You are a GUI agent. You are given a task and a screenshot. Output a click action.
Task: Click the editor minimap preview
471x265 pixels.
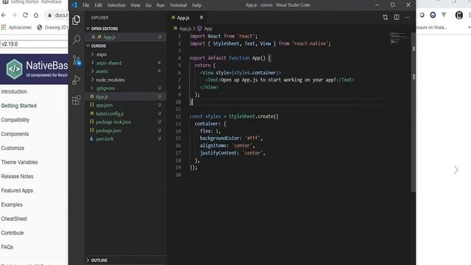click(x=399, y=38)
